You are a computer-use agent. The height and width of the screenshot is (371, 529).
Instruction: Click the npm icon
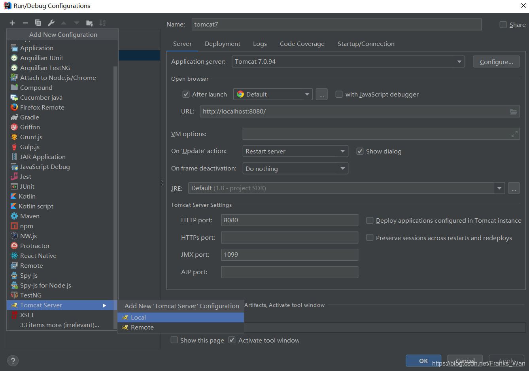(x=14, y=226)
